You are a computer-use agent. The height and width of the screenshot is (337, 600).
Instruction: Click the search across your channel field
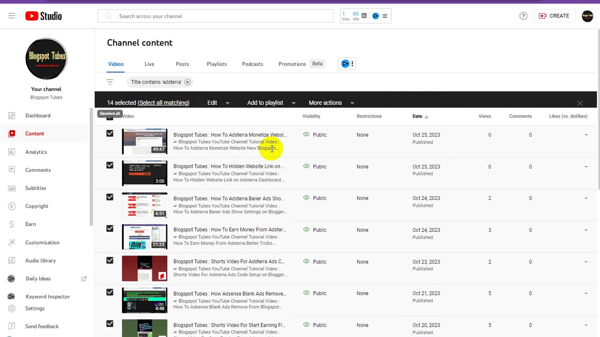(x=216, y=16)
